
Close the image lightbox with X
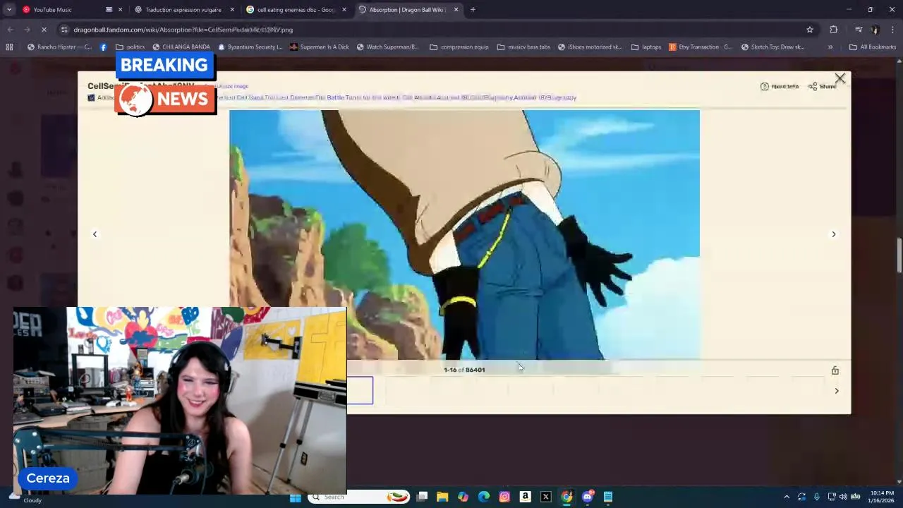click(840, 78)
